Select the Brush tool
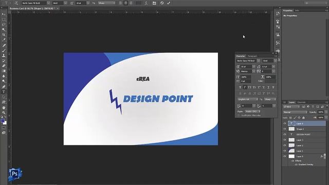The width and height of the screenshot is (329, 185). 4,50
